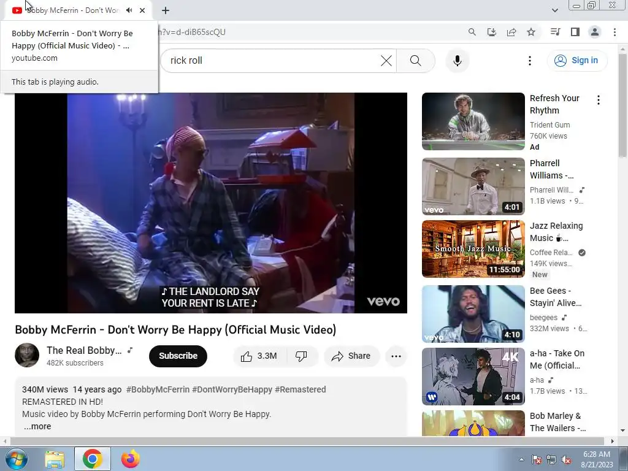Like the video with thumbs up
The height and width of the screenshot is (471, 628).
[259, 356]
